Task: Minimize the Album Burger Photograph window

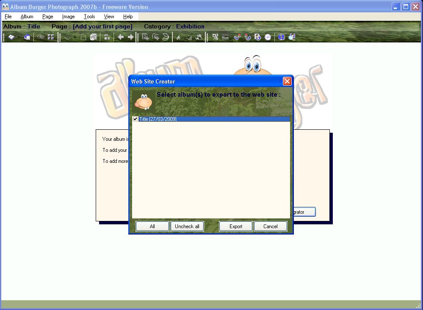Action: pyautogui.click(x=396, y=7)
